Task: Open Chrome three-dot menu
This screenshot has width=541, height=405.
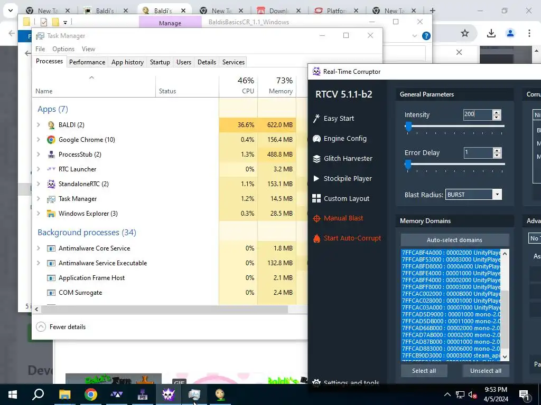Action: pyautogui.click(x=529, y=33)
